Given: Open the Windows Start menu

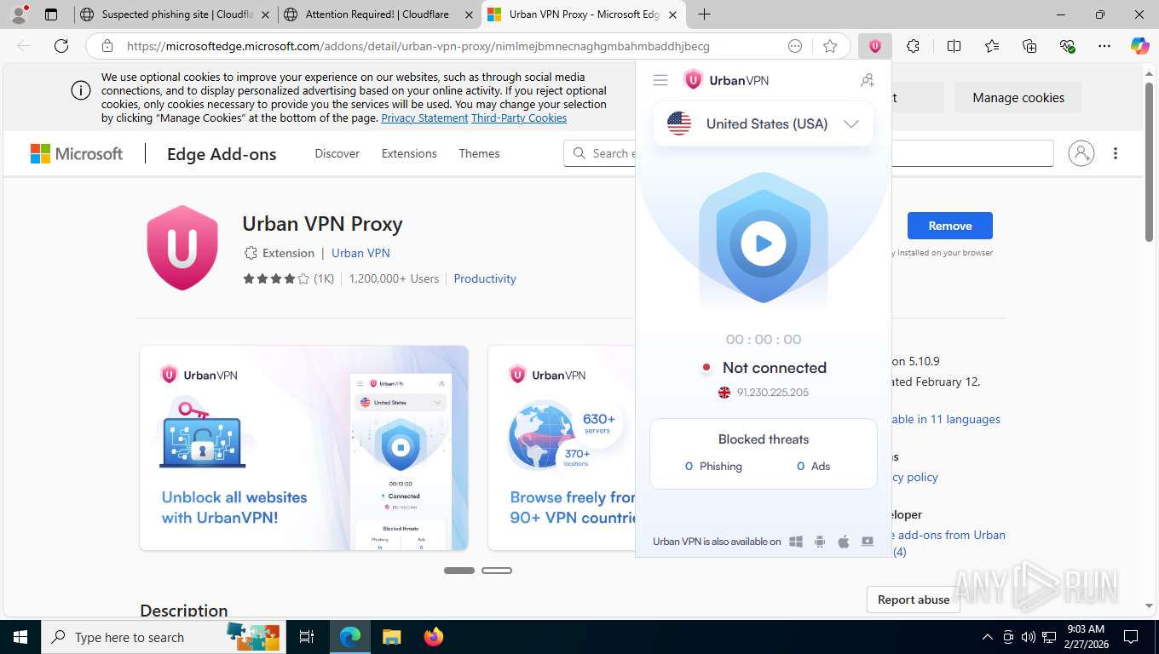Looking at the screenshot, I should click(x=20, y=637).
